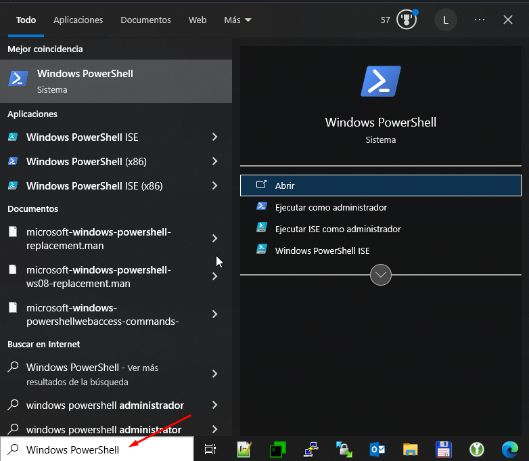Open the notepad with pencil taskbar app
The height and width of the screenshot is (461, 529).
244,449
